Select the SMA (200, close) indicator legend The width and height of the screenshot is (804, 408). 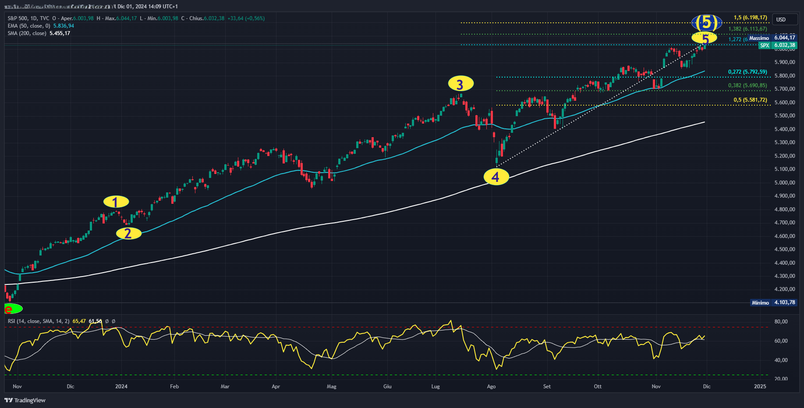(x=27, y=33)
